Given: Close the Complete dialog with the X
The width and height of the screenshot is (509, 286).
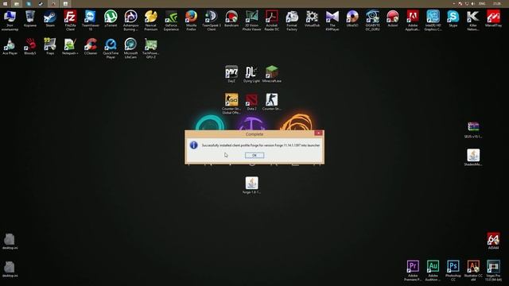Looking at the screenshot, I should coord(318,133).
